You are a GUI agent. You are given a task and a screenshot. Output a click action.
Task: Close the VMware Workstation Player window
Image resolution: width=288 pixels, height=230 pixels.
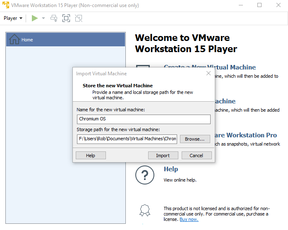(x=278, y=5)
